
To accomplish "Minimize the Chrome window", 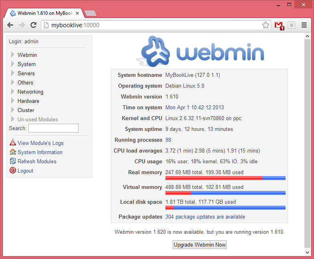I will (x=278, y=5).
